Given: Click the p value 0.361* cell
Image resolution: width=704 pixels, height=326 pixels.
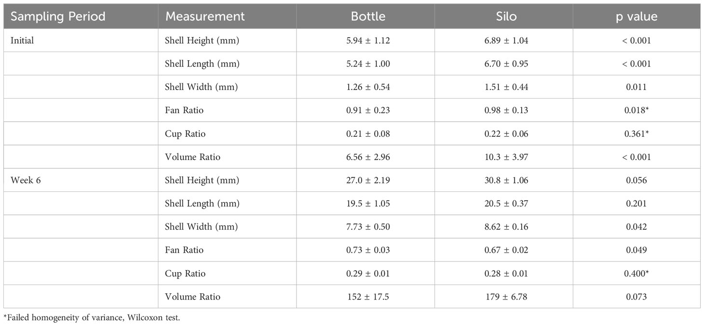Looking at the screenshot, I should tap(636, 134).
